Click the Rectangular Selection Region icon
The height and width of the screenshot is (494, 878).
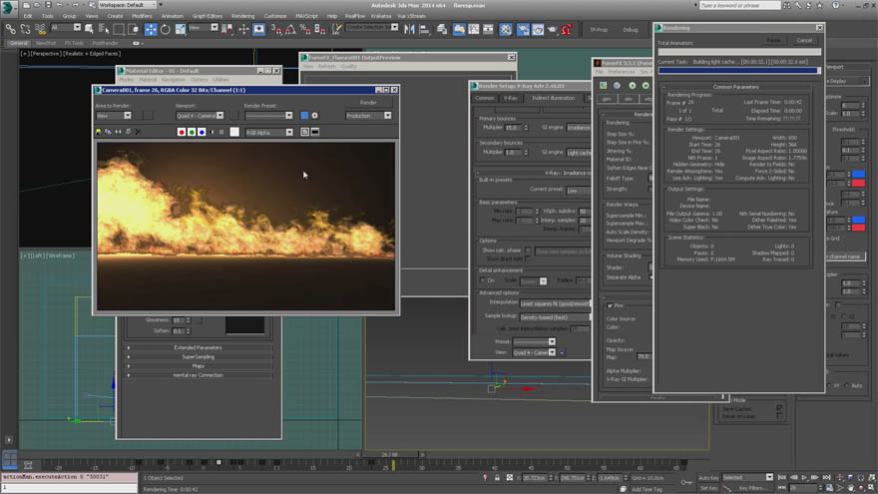point(119,29)
